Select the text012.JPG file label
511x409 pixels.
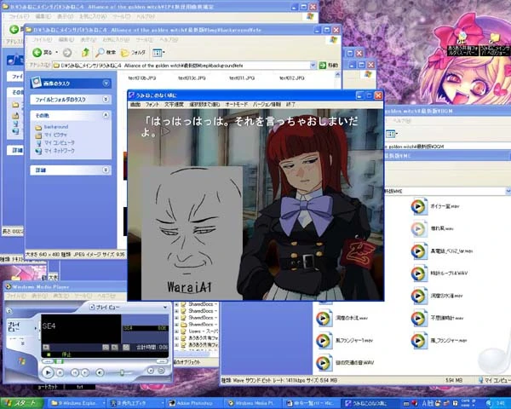click(x=291, y=78)
